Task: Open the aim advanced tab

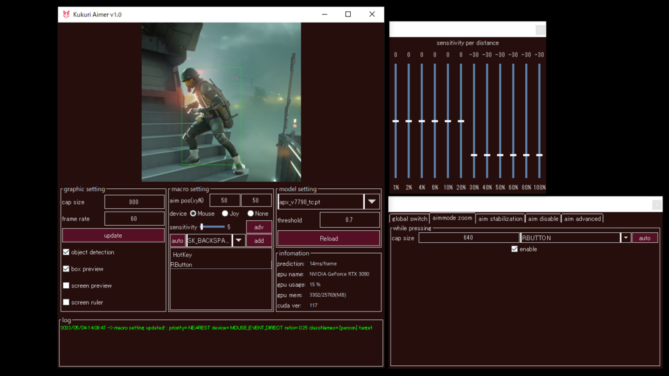Action: click(x=582, y=219)
